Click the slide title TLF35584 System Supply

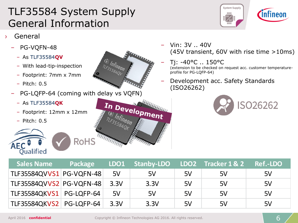pyautogui.click(x=72, y=11)
